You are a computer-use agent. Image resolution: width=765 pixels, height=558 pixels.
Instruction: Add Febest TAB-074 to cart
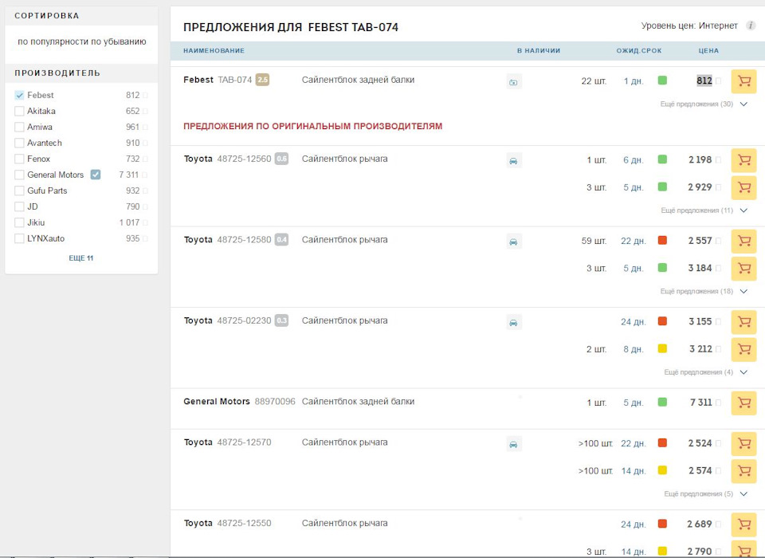[743, 81]
